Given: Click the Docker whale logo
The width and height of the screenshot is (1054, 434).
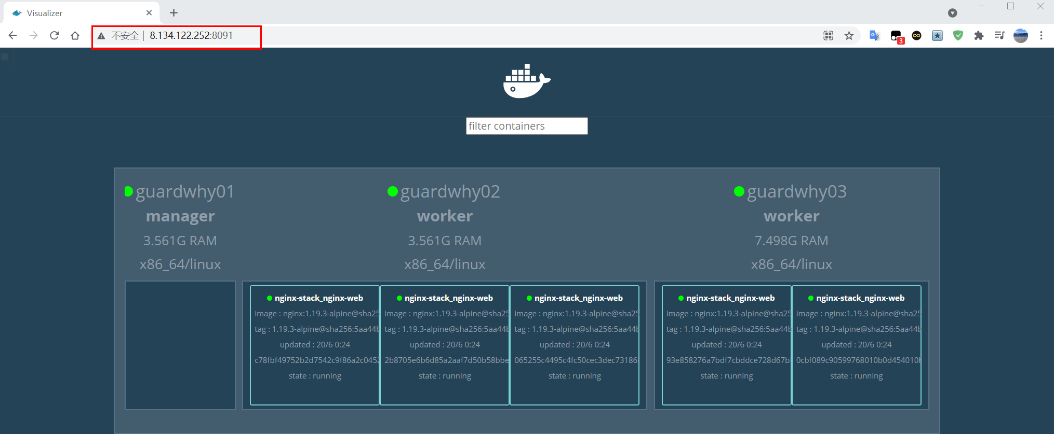Looking at the screenshot, I should (527, 81).
